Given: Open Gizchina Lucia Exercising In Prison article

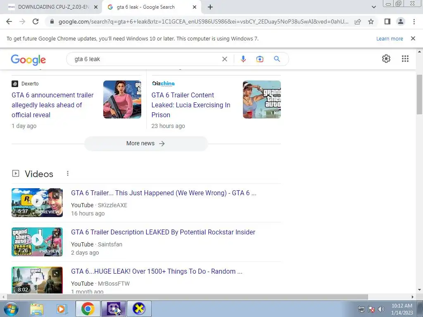Looking at the screenshot, I should click(191, 105).
